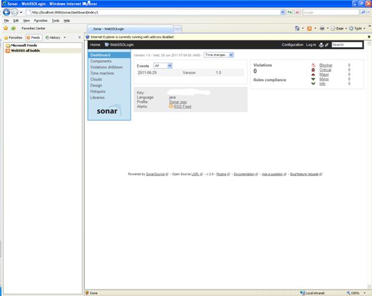This screenshot has height=296, width=372.
Task: Open the search provider options dropdown
Action: click(368, 12)
